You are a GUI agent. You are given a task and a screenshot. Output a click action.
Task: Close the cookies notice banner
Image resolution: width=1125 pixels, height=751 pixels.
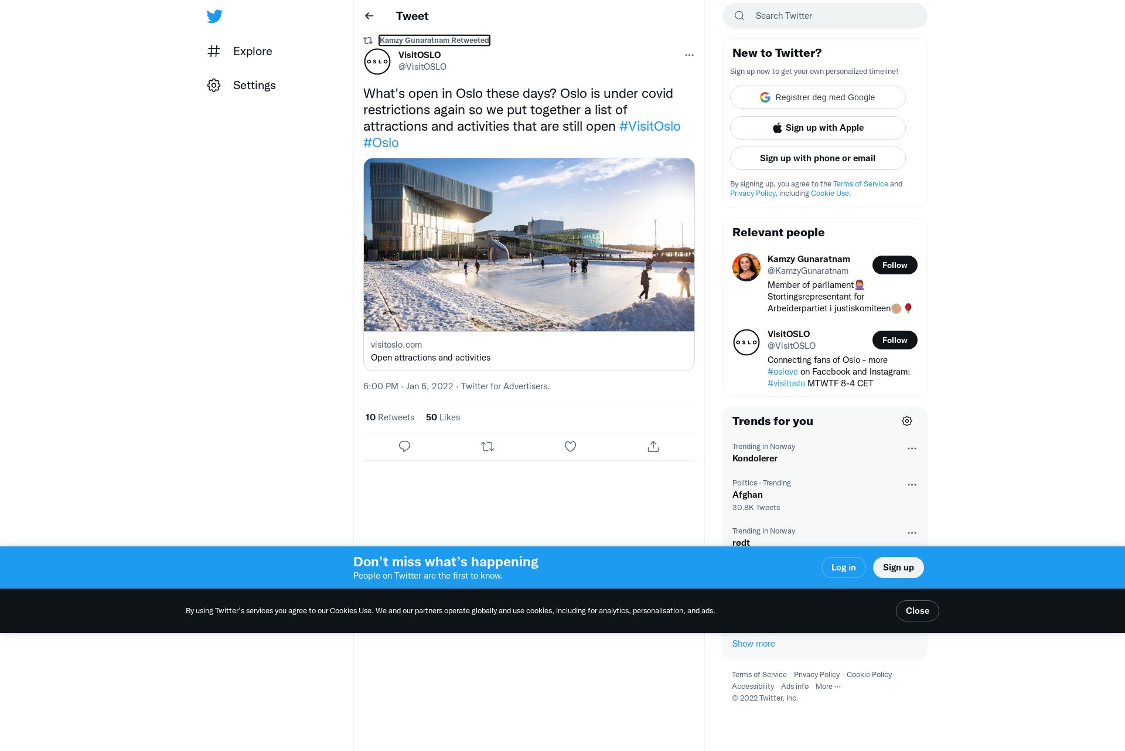[x=918, y=611]
